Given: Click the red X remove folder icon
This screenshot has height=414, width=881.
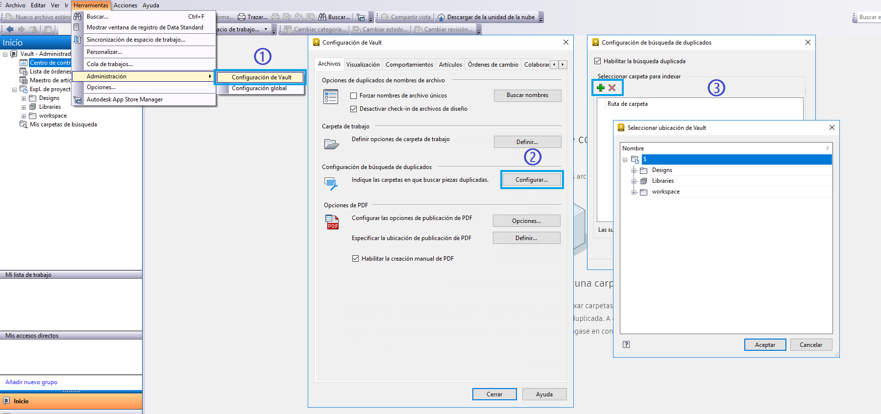Looking at the screenshot, I should (x=612, y=88).
